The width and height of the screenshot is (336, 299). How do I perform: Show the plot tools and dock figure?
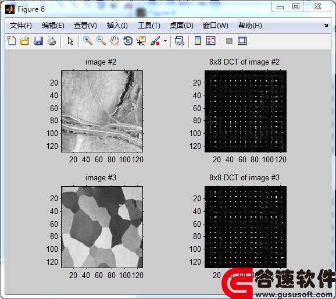242,41
